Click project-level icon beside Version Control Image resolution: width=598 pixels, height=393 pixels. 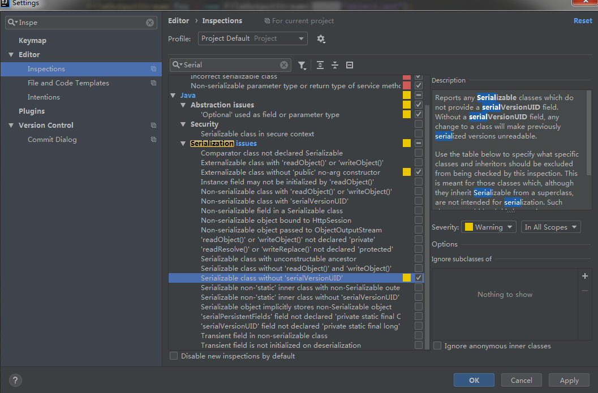(153, 126)
